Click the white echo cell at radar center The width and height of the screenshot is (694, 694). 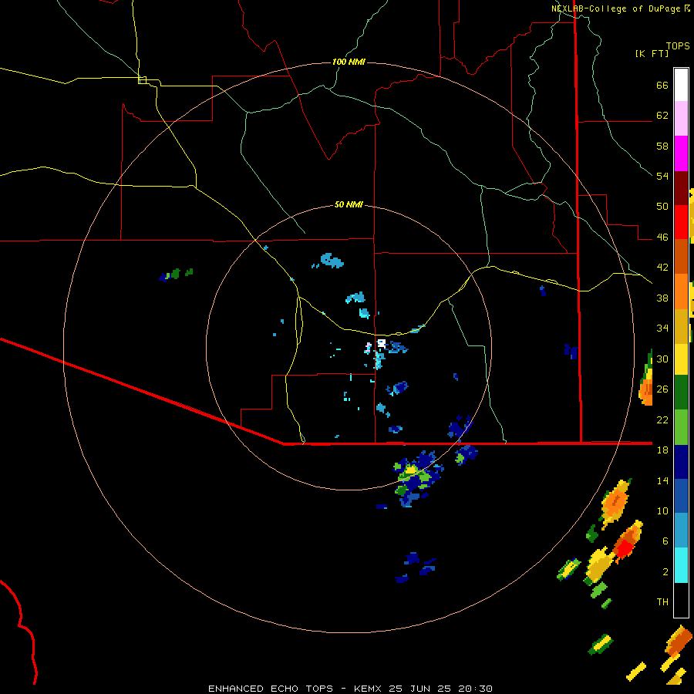coord(381,343)
